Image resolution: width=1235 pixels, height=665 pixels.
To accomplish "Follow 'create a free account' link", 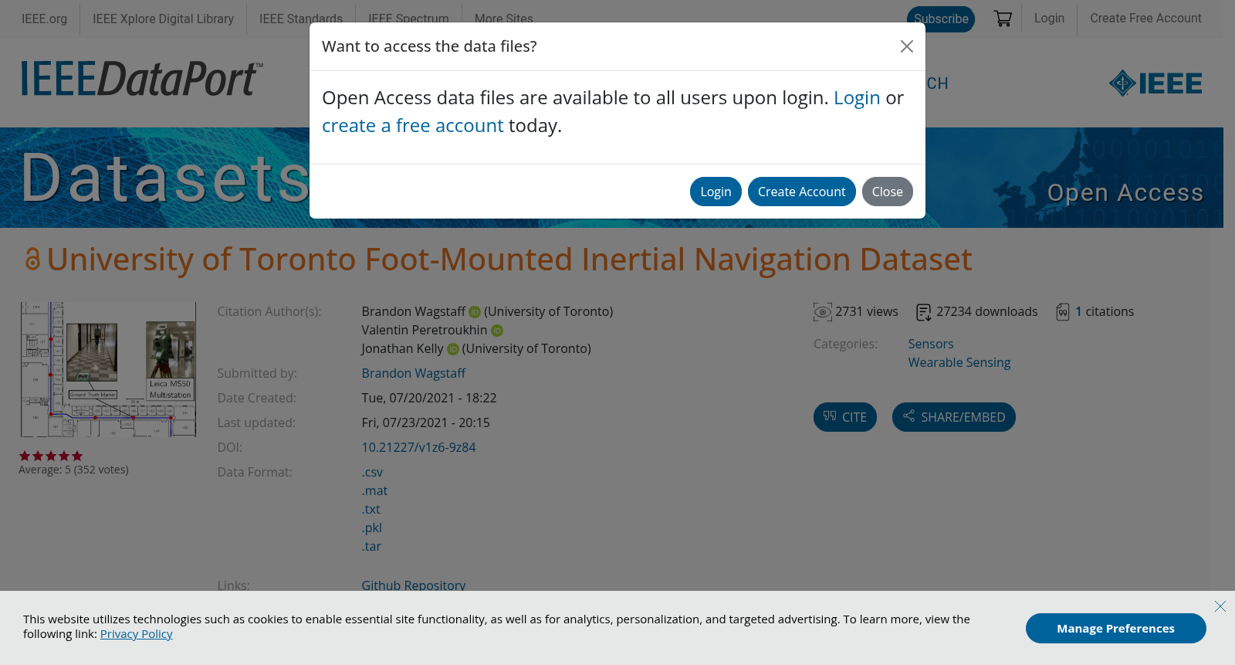I will (412, 126).
